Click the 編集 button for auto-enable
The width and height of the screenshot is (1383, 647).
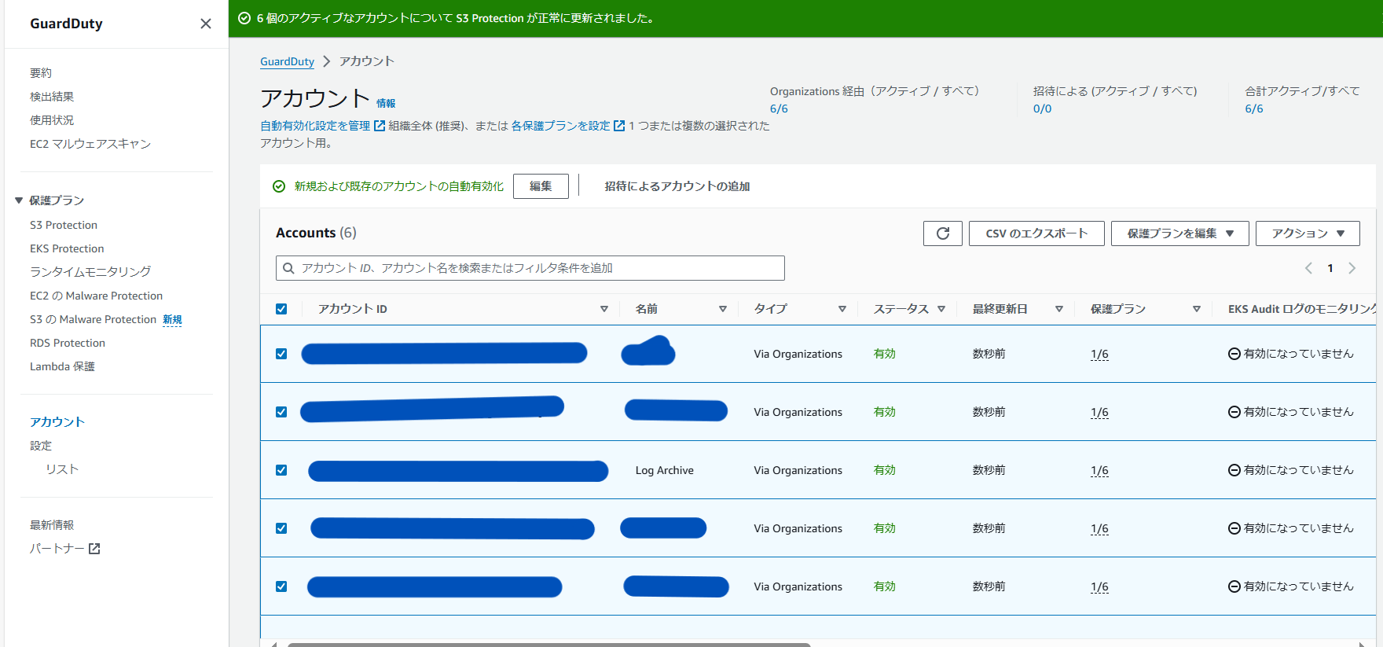coord(541,186)
